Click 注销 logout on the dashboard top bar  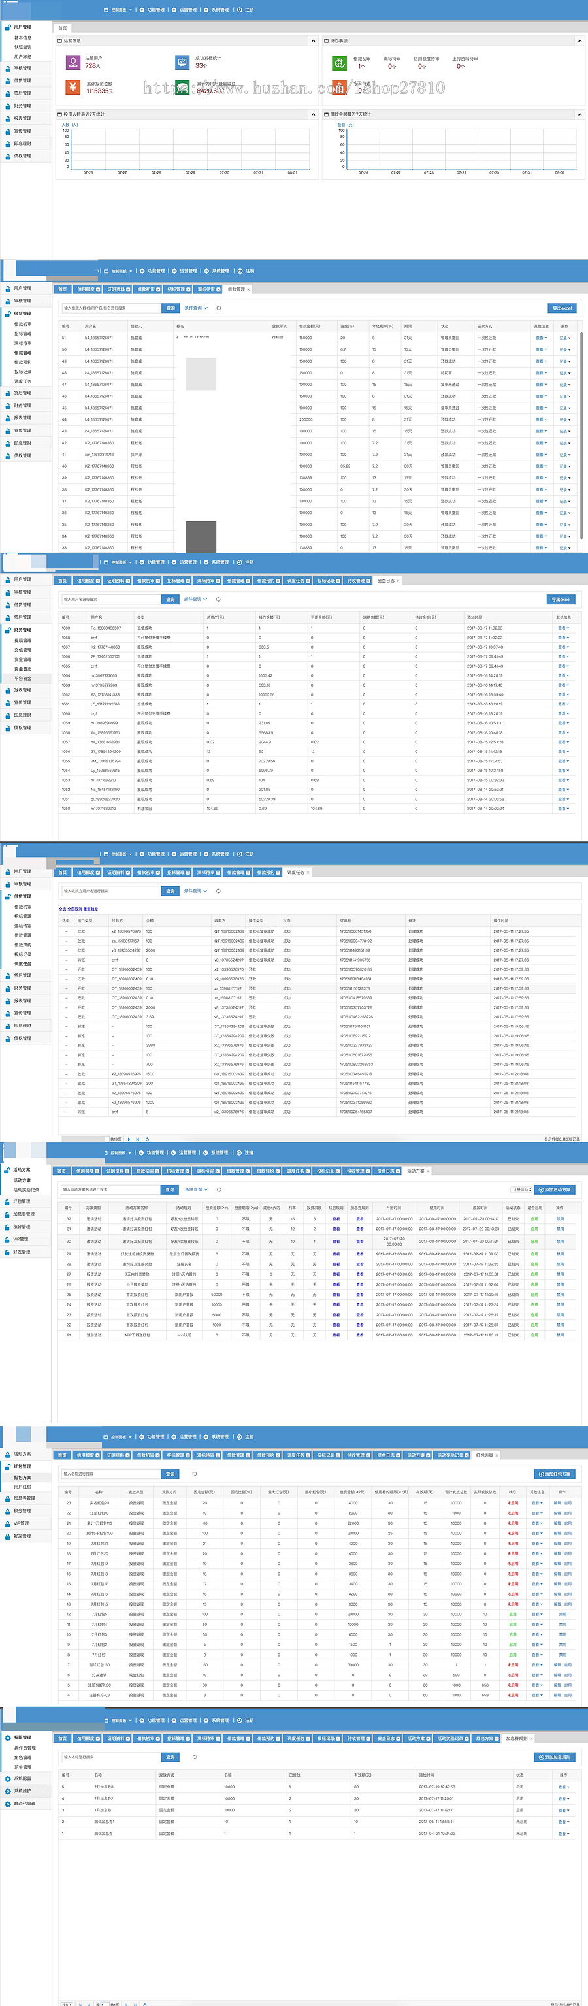click(246, 10)
